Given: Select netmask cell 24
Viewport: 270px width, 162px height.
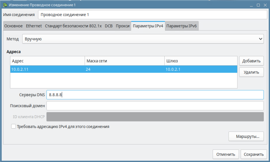Looking at the screenshot, I should 125,69.
